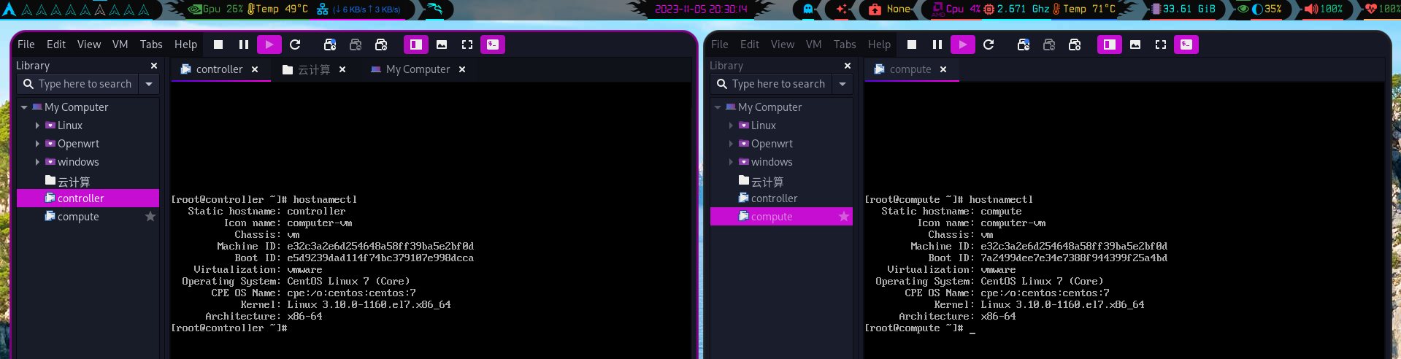Toggle favorite star on compute in left library
1401x359 pixels.
[150, 217]
